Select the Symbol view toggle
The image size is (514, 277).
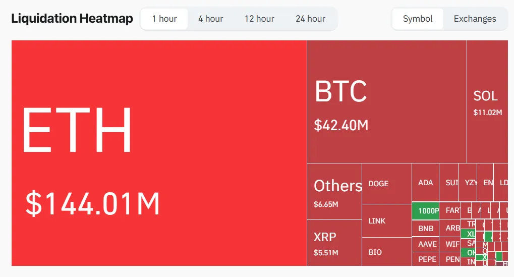point(418,19)
